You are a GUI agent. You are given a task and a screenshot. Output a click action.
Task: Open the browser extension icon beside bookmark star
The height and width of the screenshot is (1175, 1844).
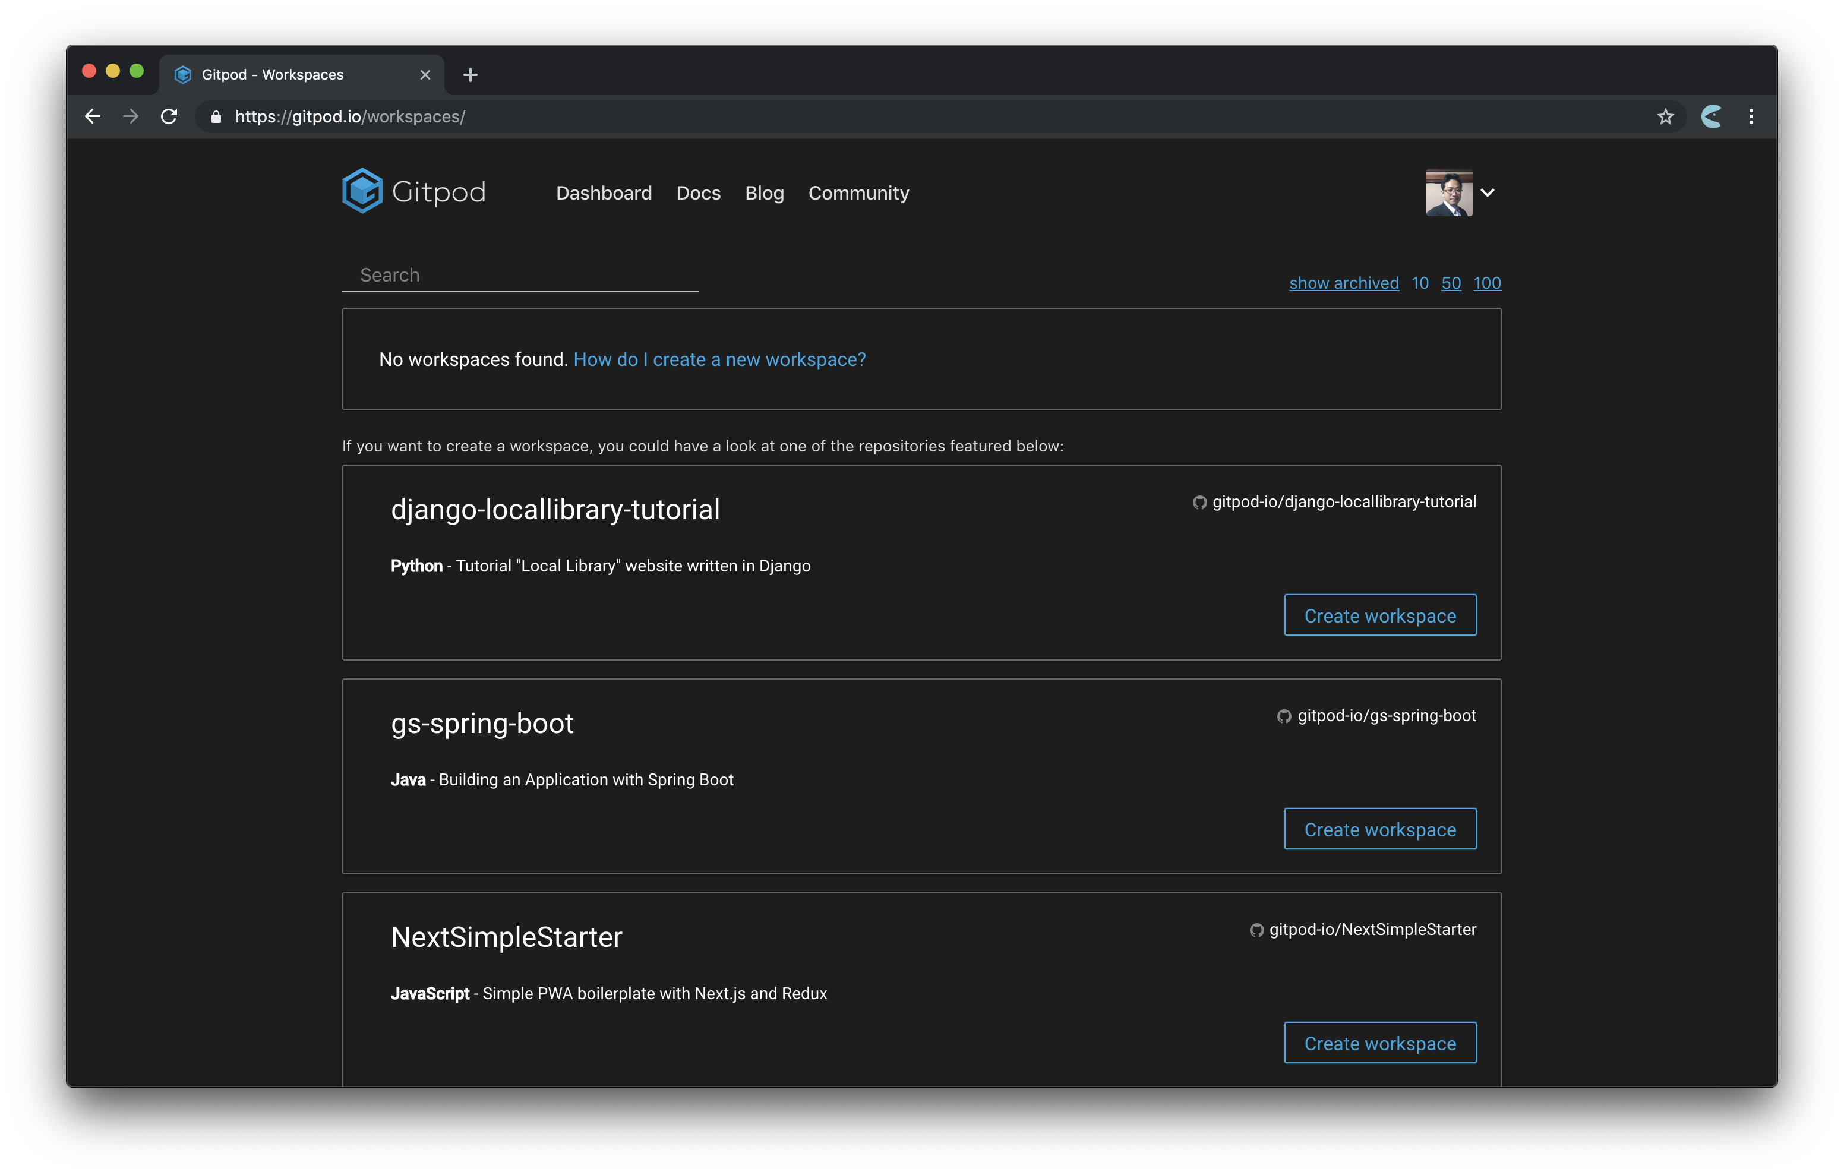pos(1712,116)
